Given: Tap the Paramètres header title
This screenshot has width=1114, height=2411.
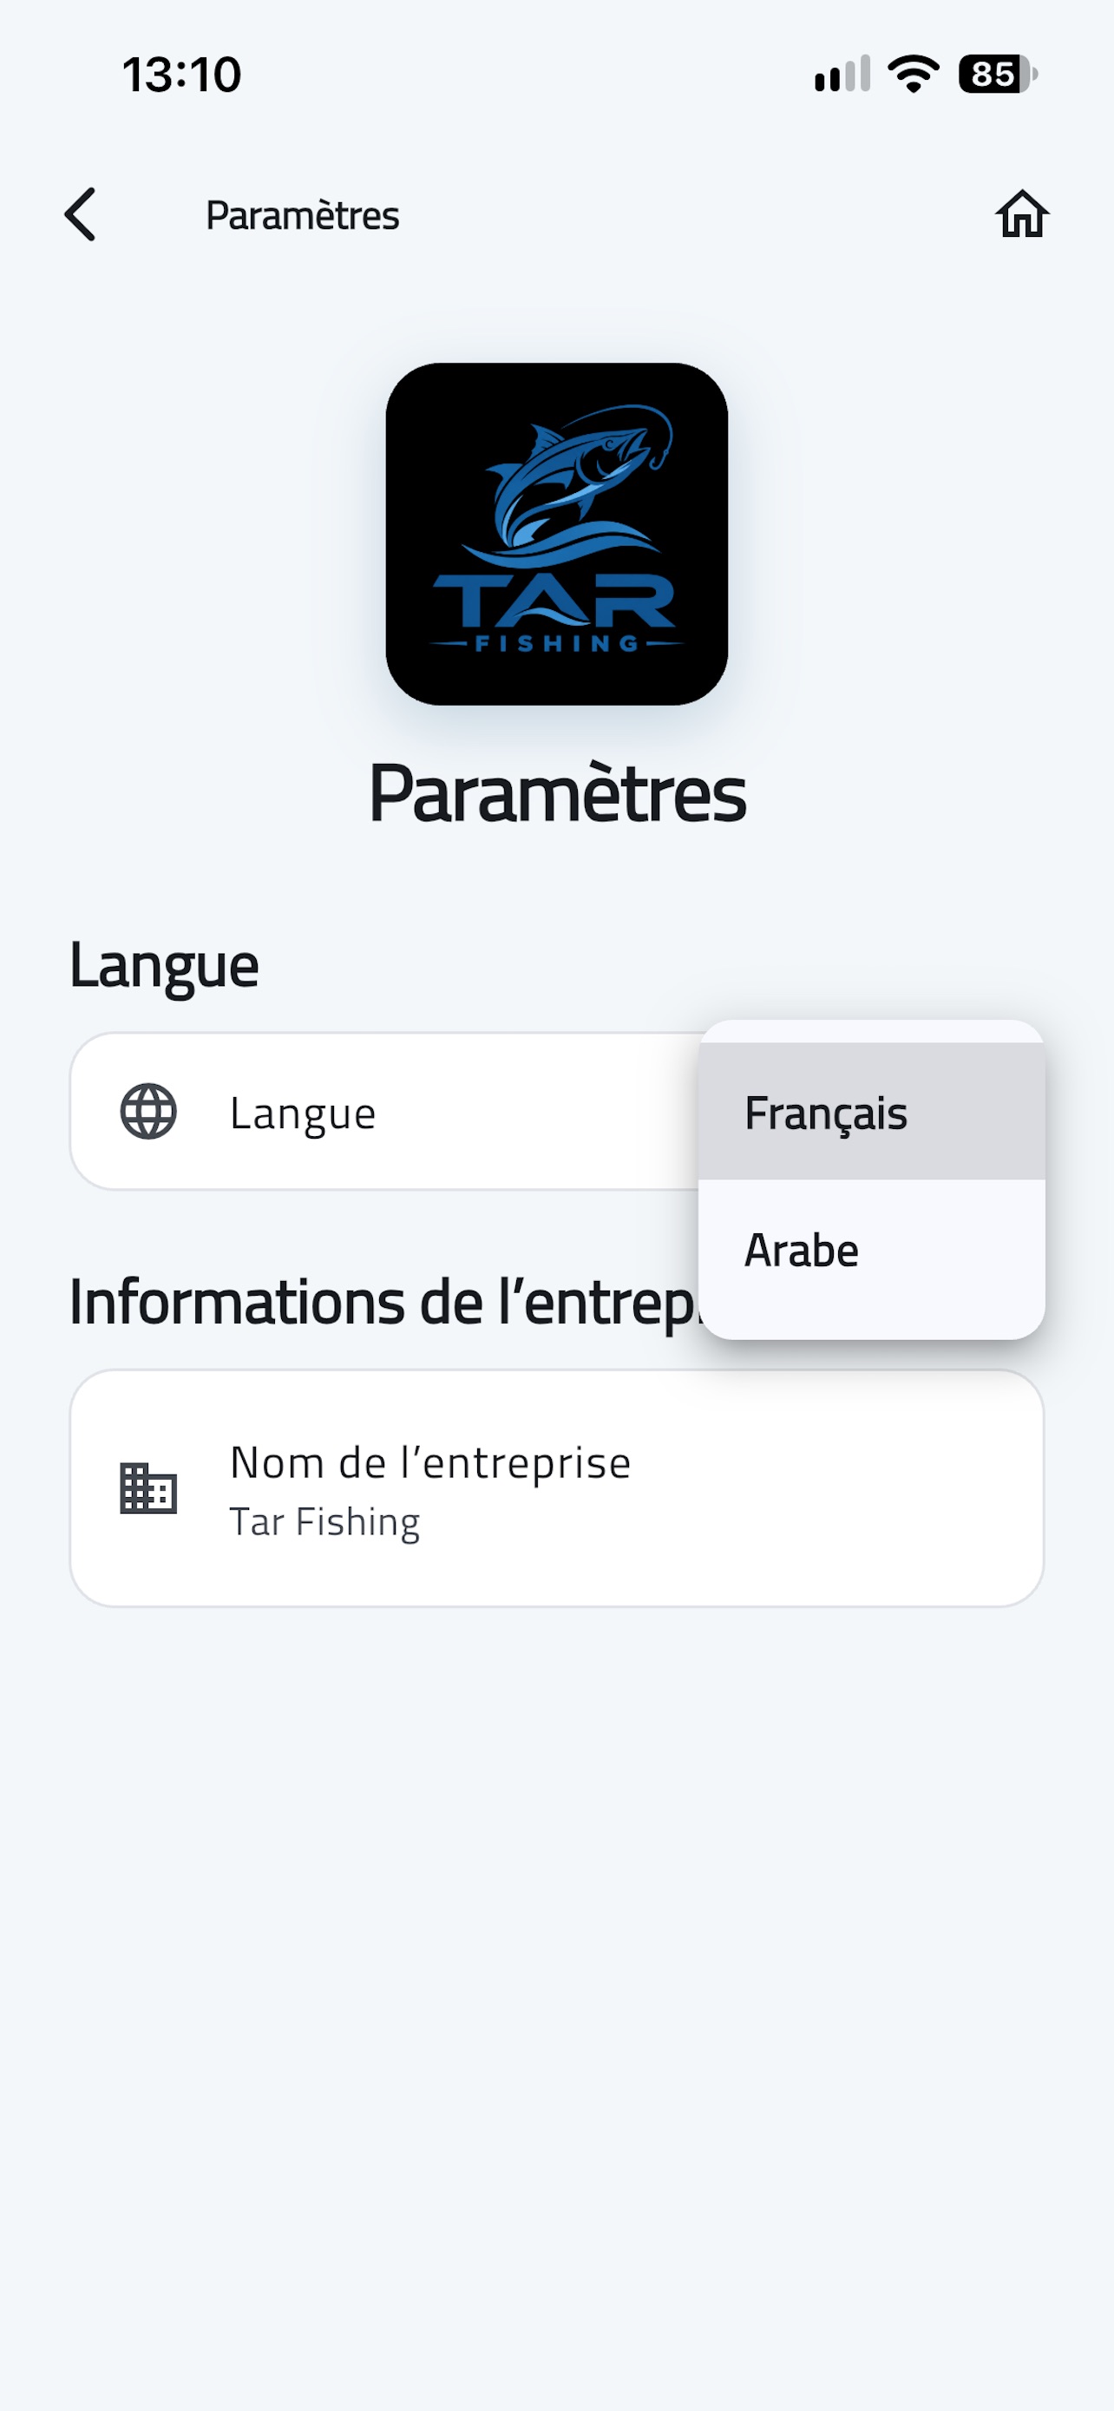Looking at the screenshot, I should click(x=302, y=215).
